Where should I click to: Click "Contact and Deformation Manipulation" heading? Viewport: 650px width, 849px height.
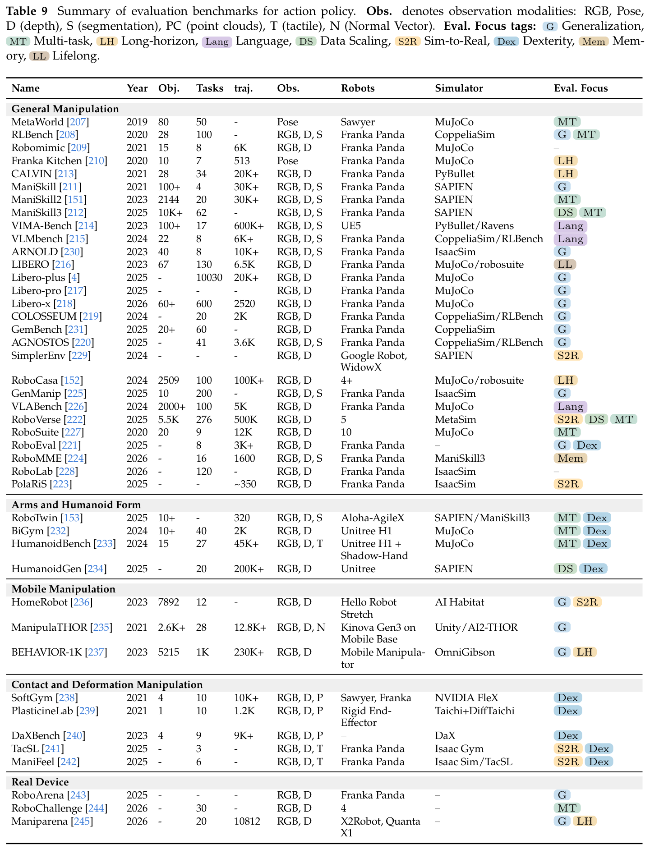tap(107, 685)
